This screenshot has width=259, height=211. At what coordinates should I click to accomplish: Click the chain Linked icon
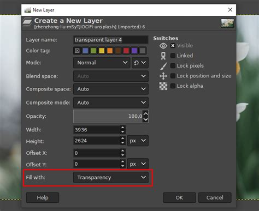coord(163,56)
